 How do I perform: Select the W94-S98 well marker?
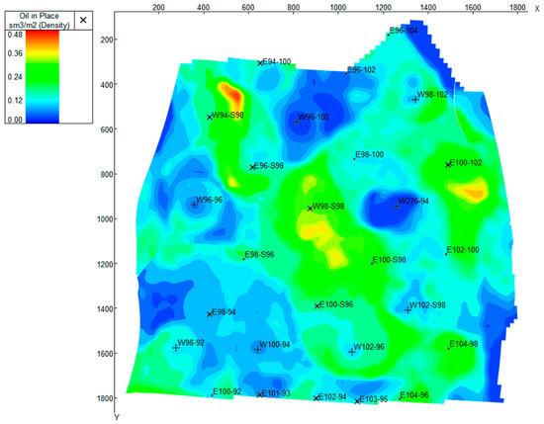click(x=210, y=118)
